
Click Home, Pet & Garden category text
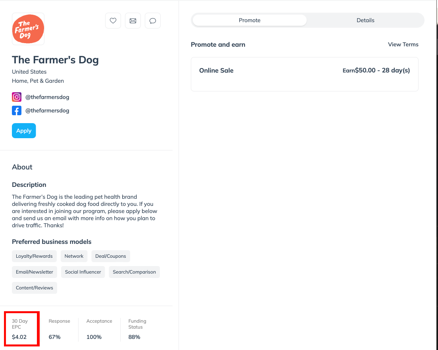(38, 81)
